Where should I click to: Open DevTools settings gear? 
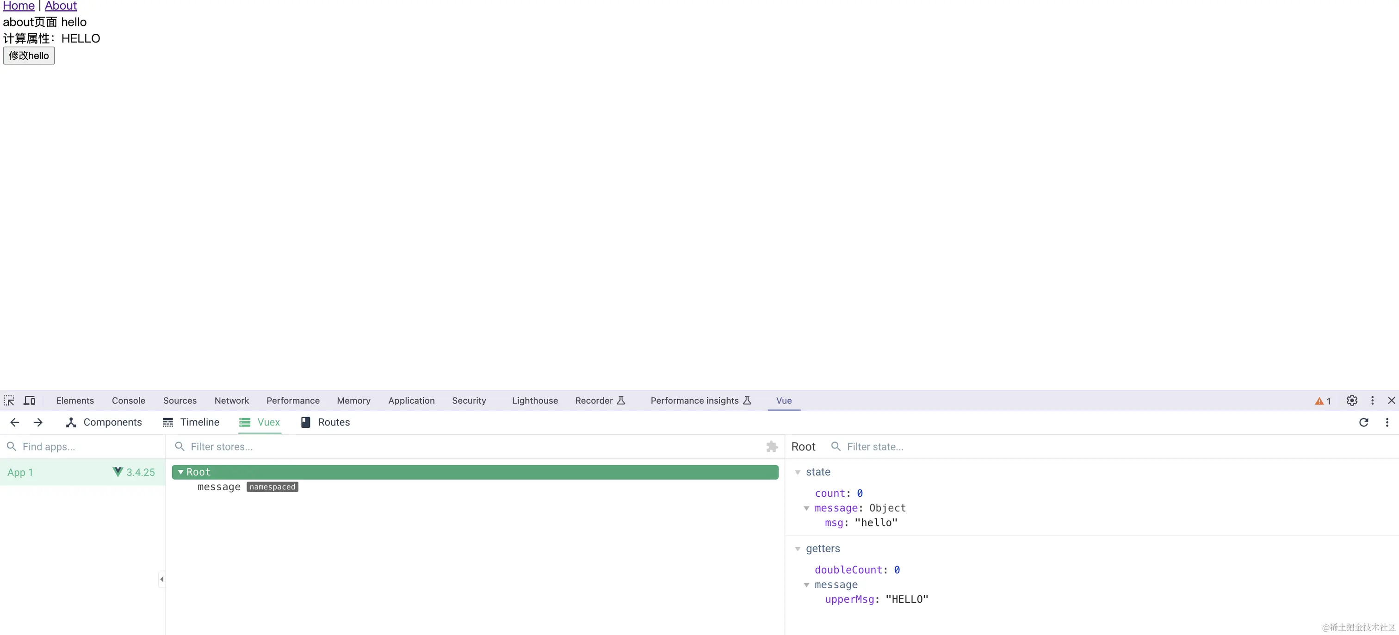pyautogui.click(x=1352, y=400)
